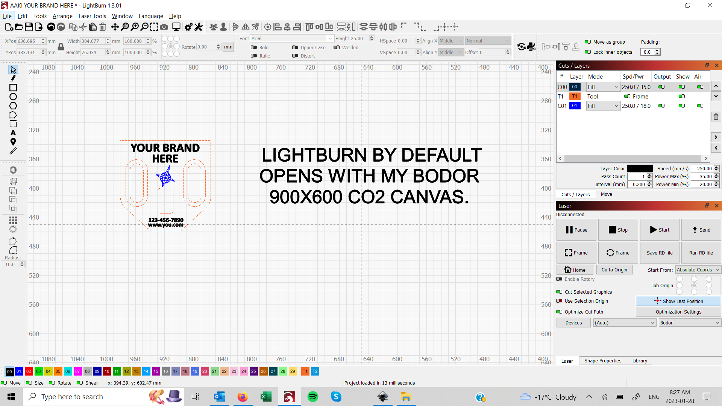Delete layer with Cuts panel trash icon
The height and width of the screenshot is (406, 722).
tap(716, 117)
